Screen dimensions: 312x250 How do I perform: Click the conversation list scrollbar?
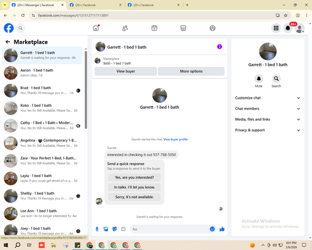point(86,89)
